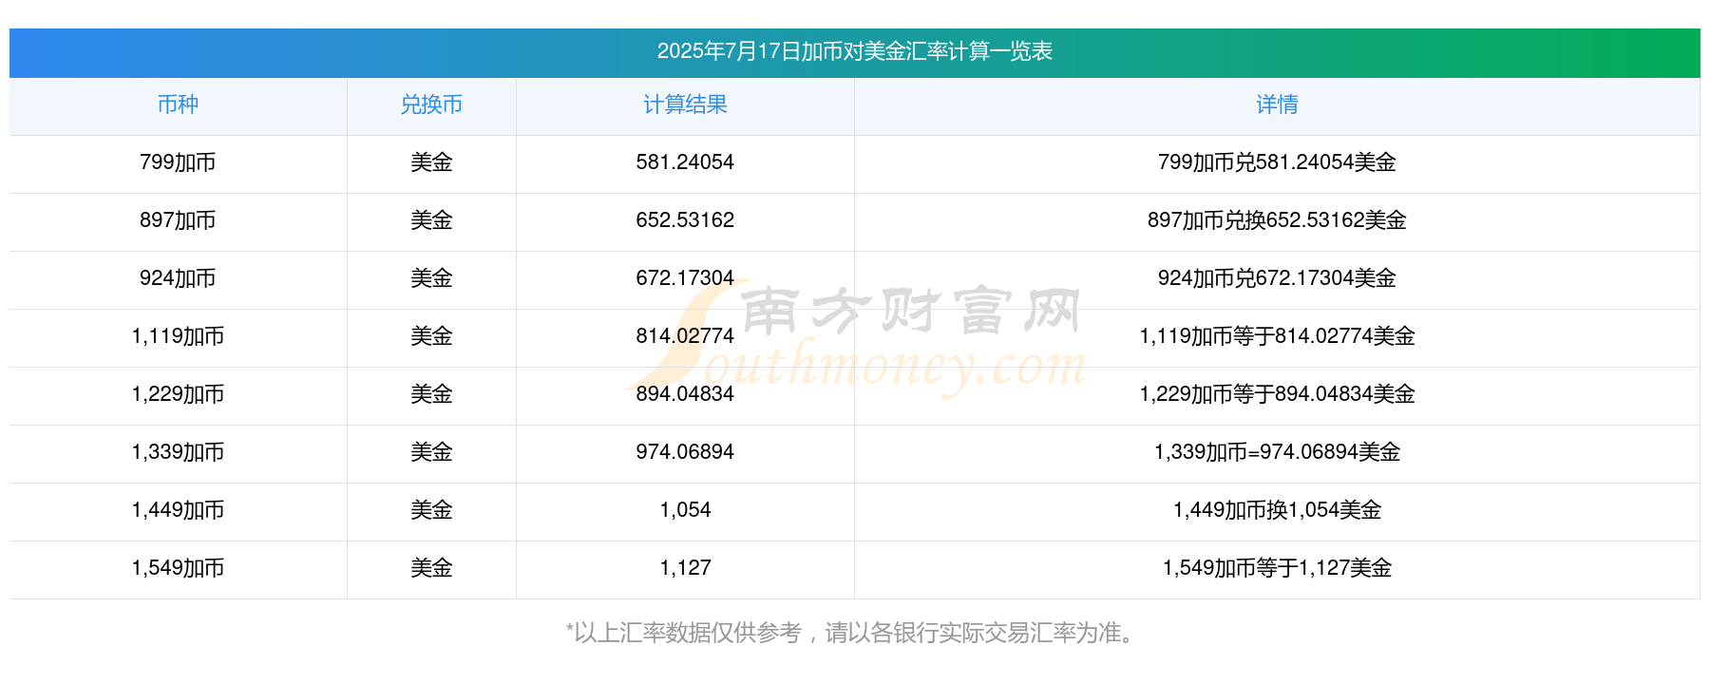
Task: Click 美金 in the 1,229加币 row
Action: coord(431,394)
